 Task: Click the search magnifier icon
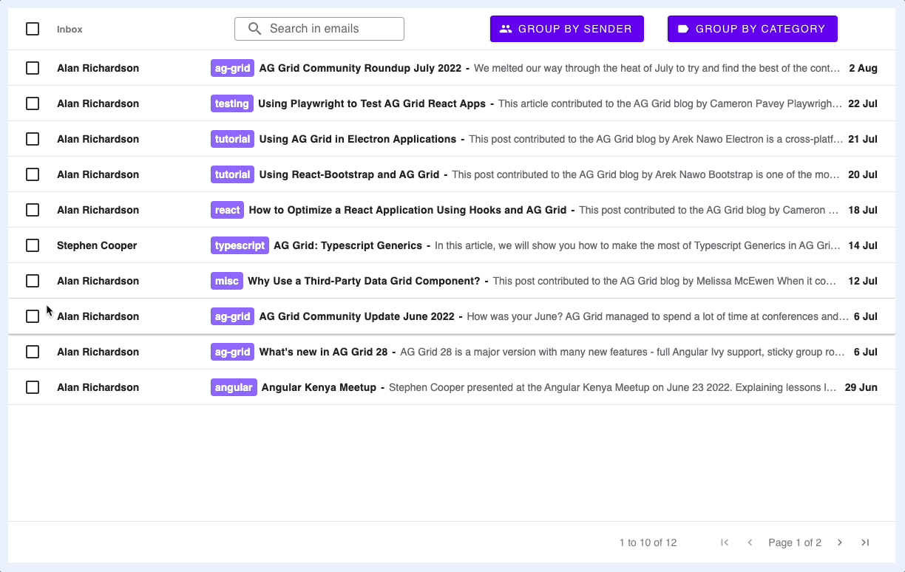tap(255, 28)
